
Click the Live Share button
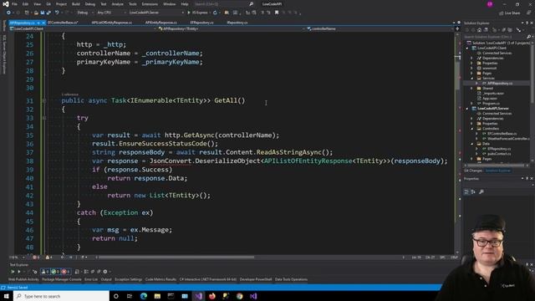click(x=510, y=13)
